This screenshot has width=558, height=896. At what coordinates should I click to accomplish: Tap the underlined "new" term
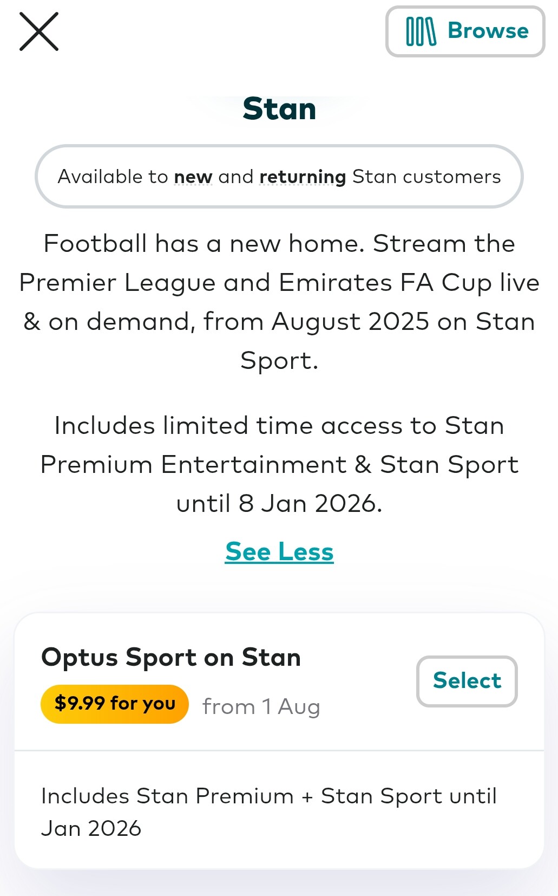193,177
